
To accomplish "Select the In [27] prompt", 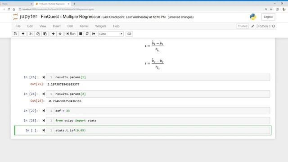I will pyautogui.click(x=31, y=111).
